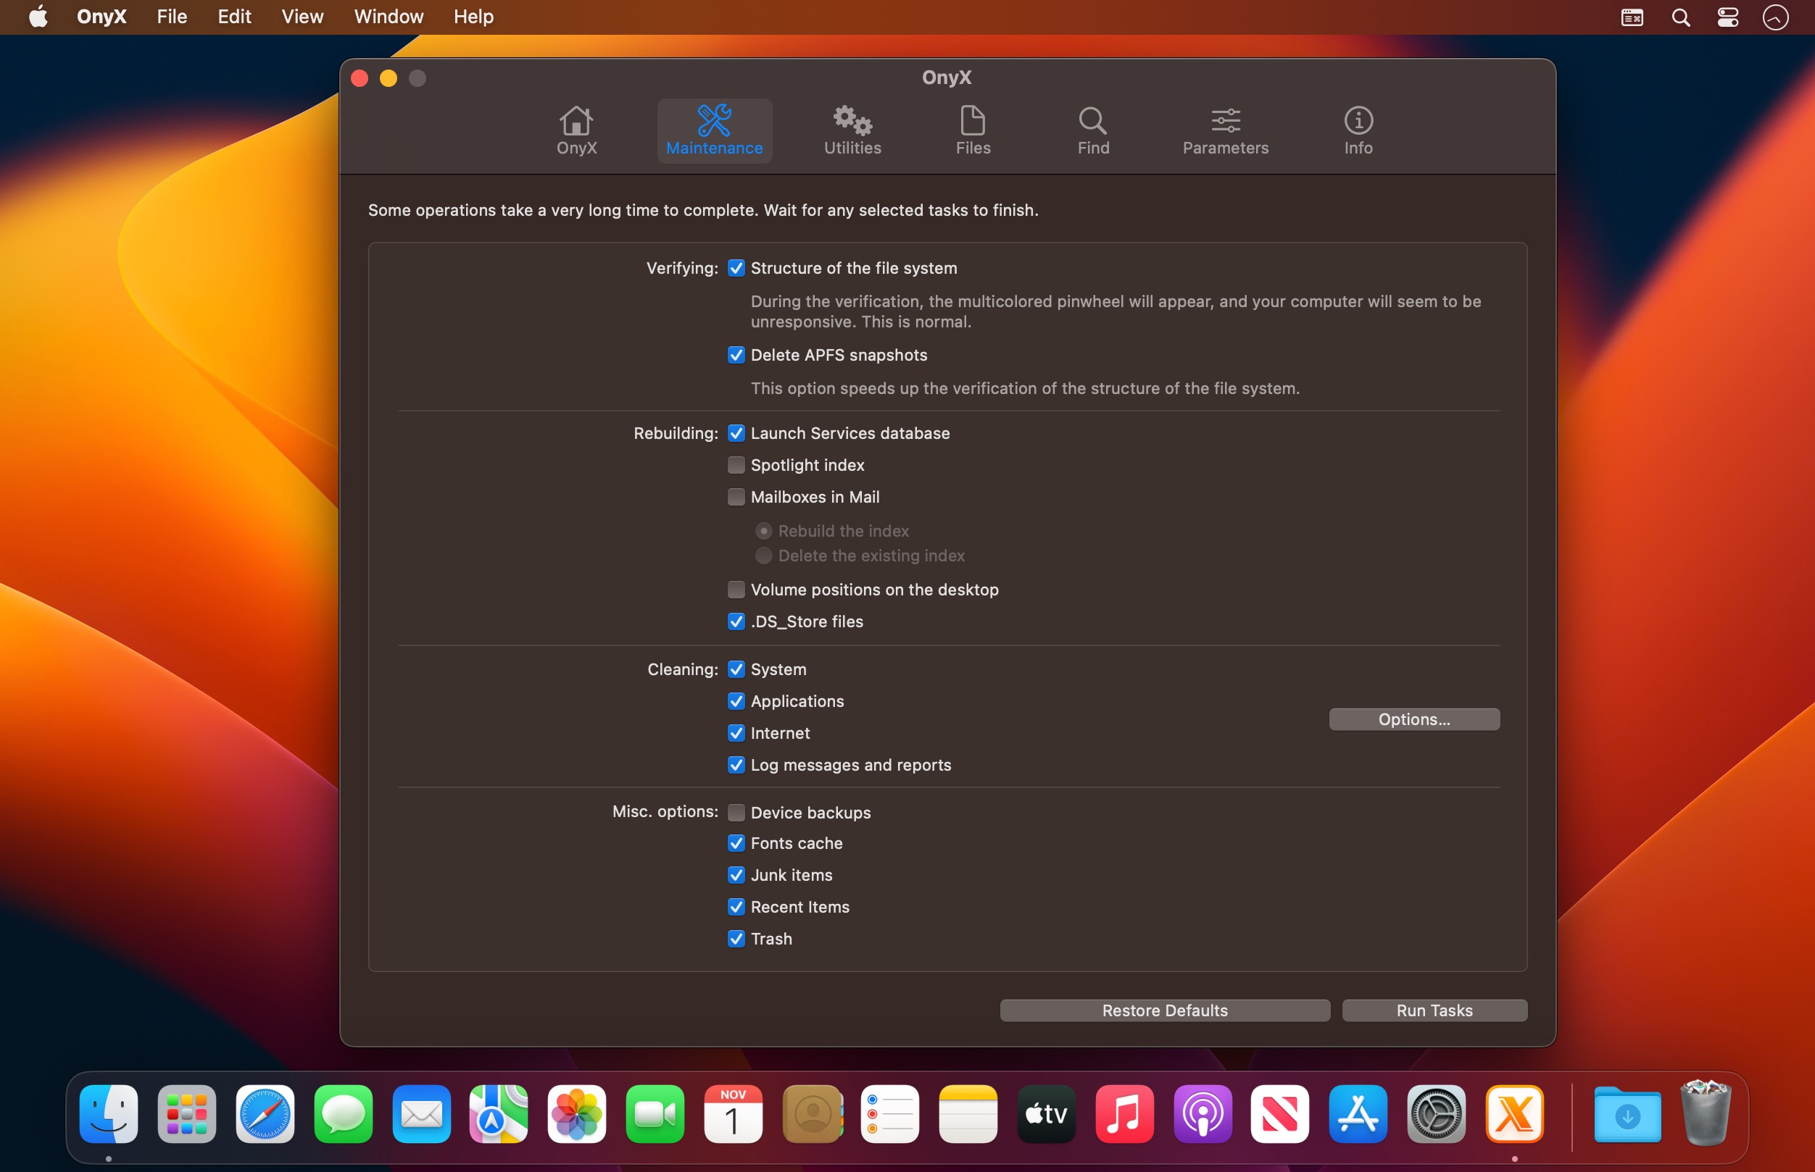The image size is (1815, 1172).
Task: Open the Window menu
Action: [389, 17]
